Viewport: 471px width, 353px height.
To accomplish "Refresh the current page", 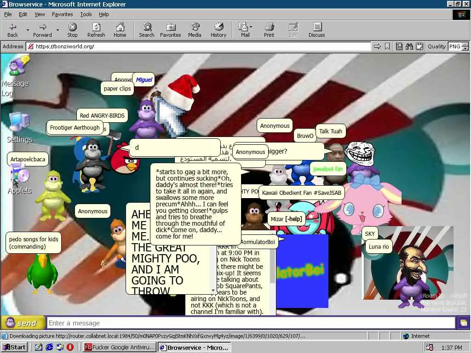I will pos(96,30).
